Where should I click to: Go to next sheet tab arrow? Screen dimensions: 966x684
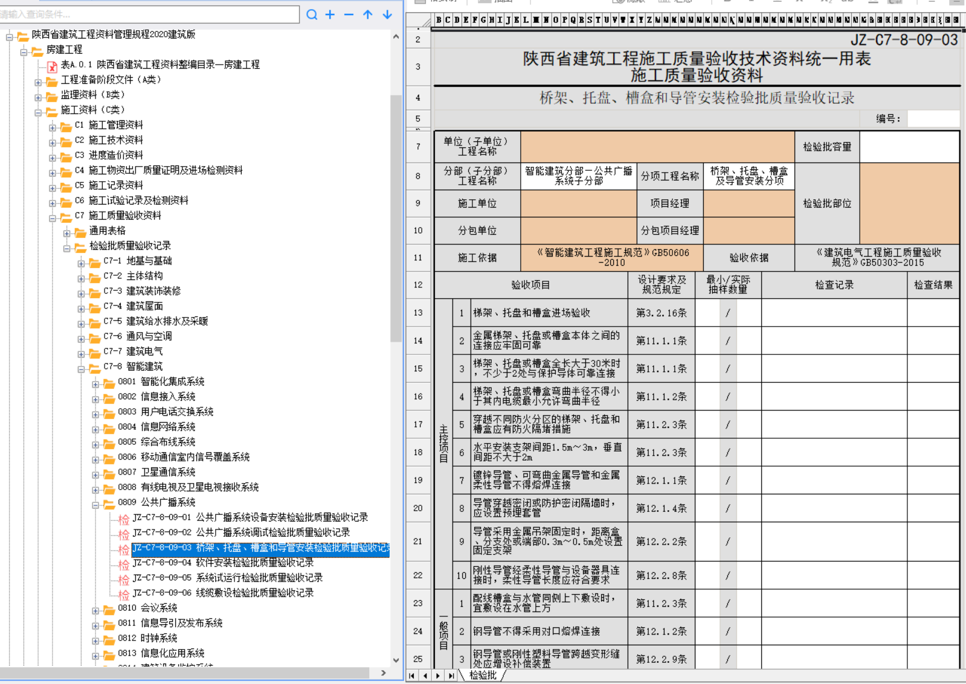pyautogui.click(x=438, y=676)
